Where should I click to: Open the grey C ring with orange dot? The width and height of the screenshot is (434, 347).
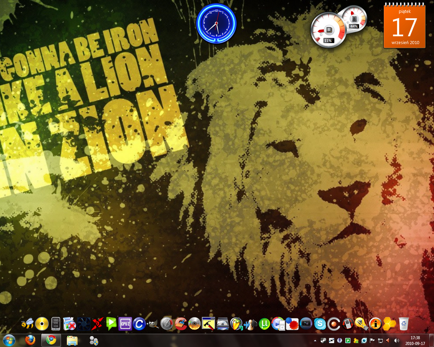point(334,324)
